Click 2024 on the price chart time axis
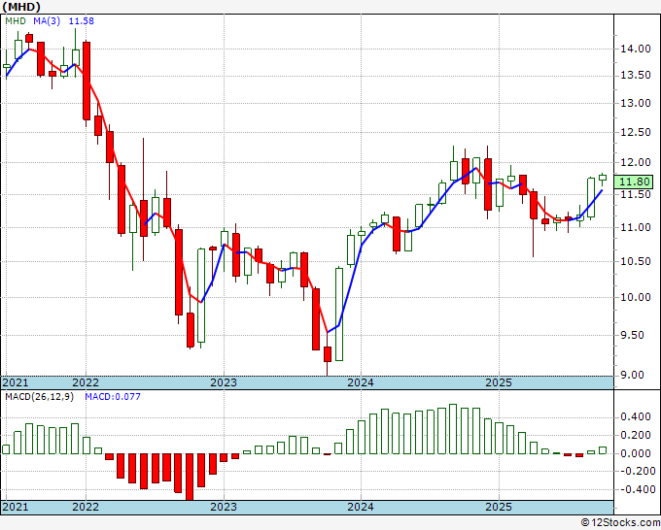The height and width of the screenshot is (530, 661). (361, 382)
